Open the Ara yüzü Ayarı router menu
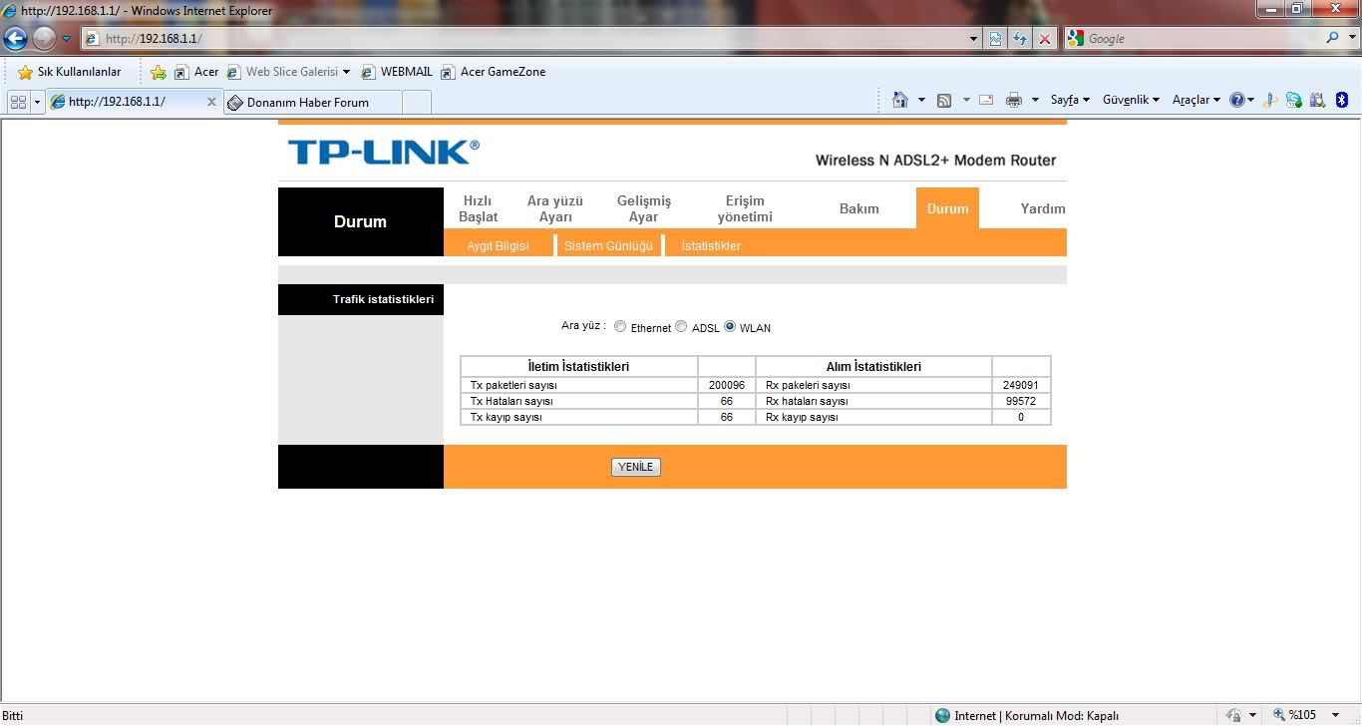The height and width of the screenshot is (726, 1362). (x=555, y=208)
